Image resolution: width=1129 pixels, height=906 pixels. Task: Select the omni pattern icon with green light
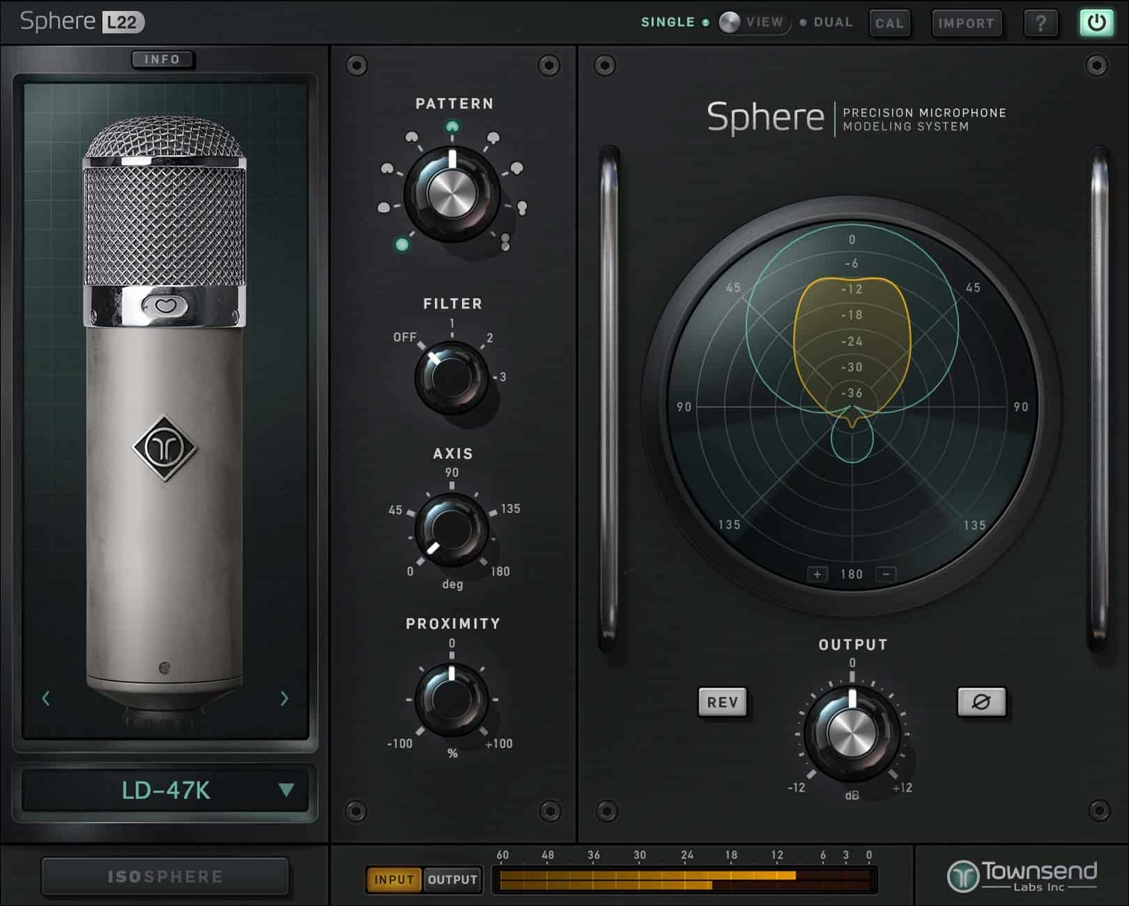(x=402, y=245)
